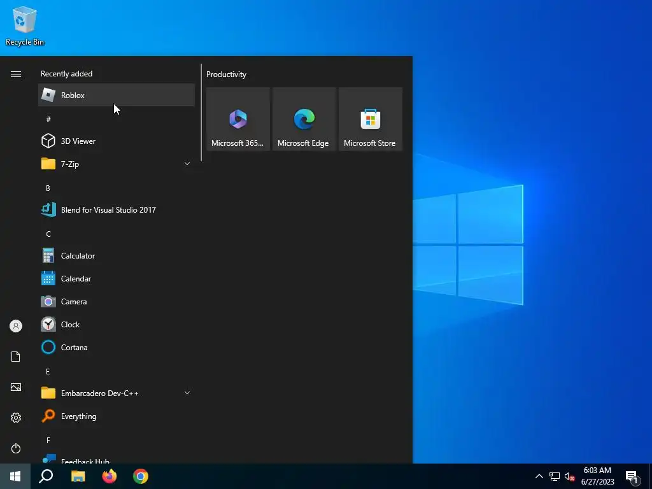Open Documents from Start sidebar
652x489 pixels.
[16, 357]
